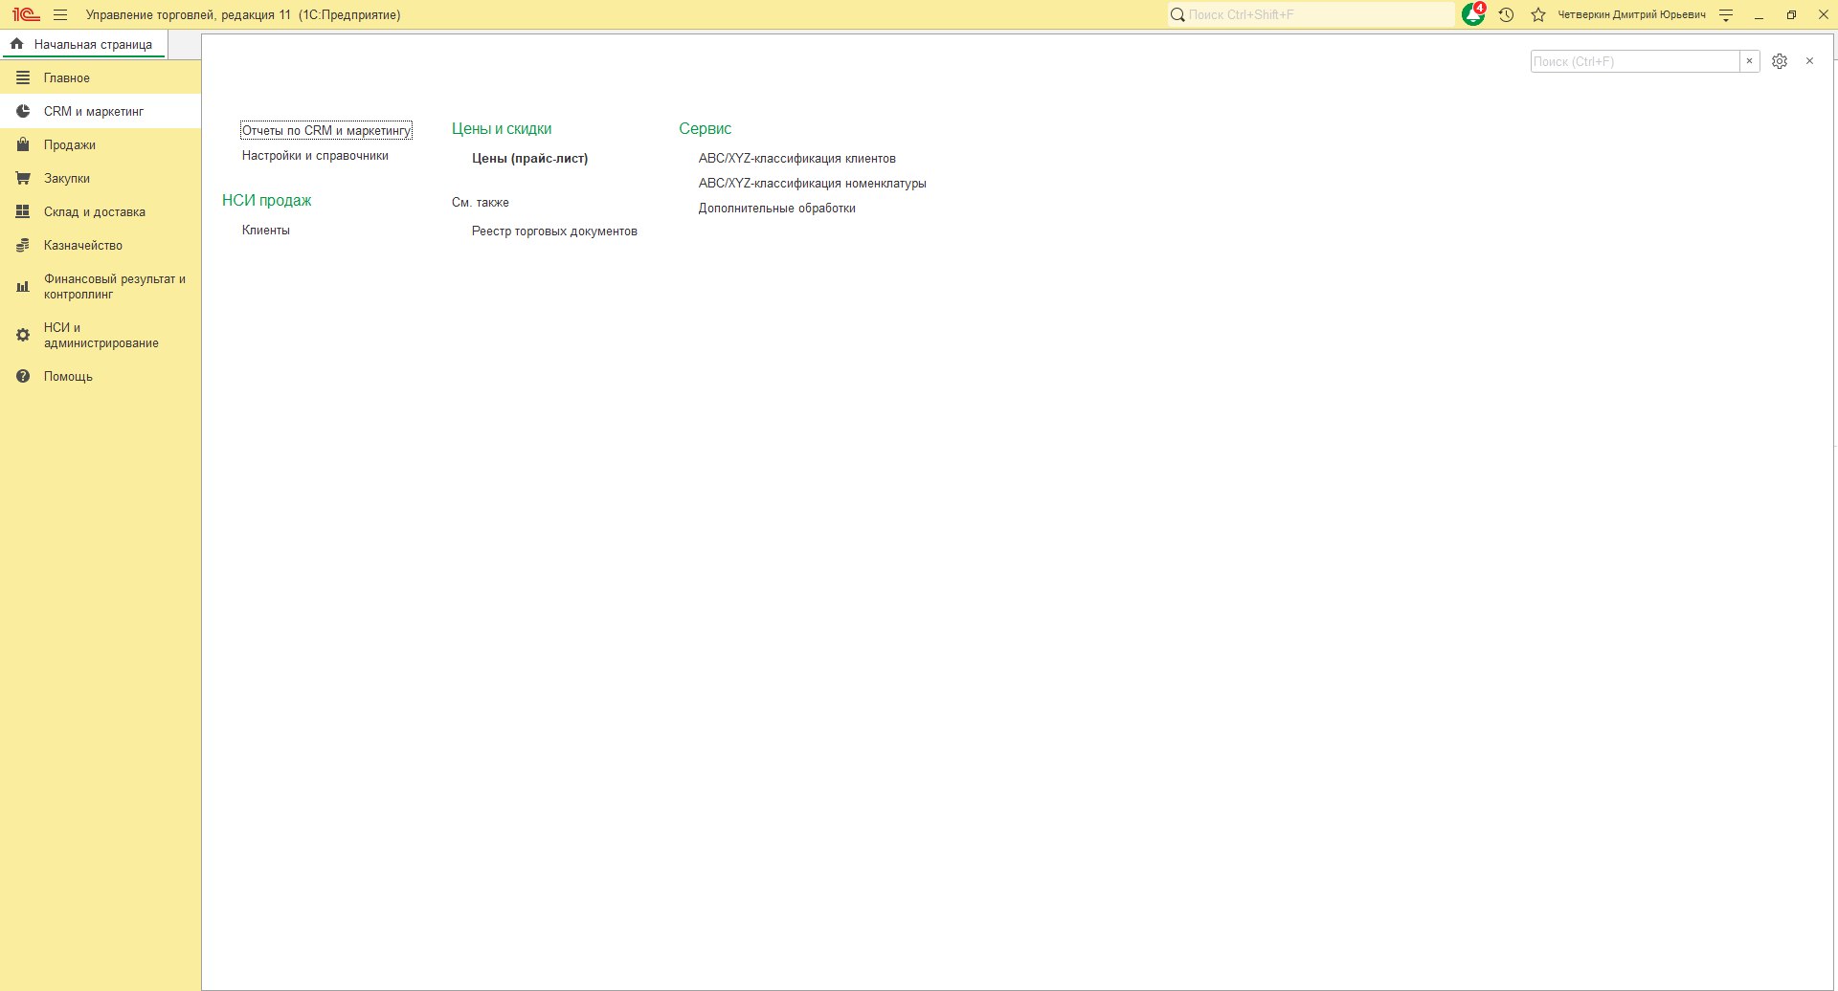The width and height of the screenshot is (1838, 991).
Task: Focus the panel Поиск (Ctrl+F) input
Action: tap(1635, 61)
